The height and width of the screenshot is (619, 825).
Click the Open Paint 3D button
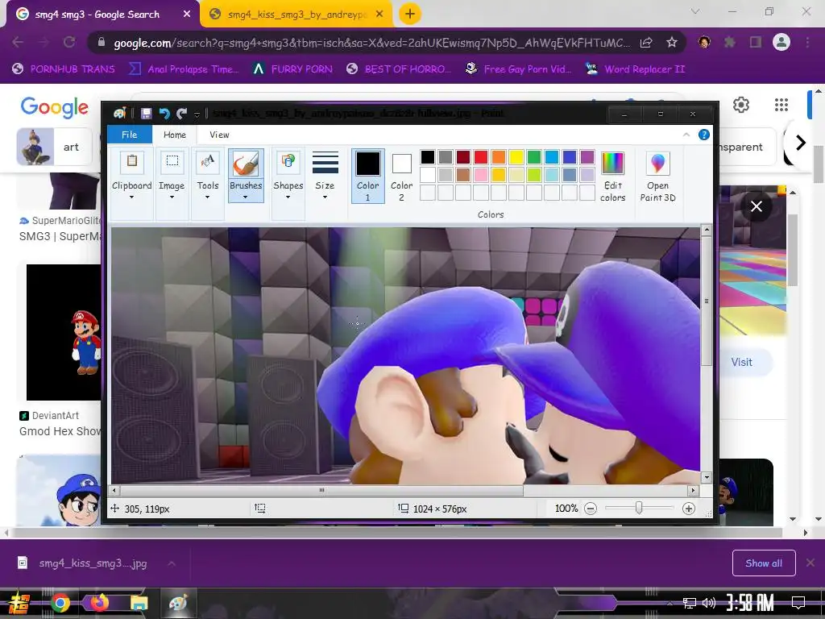(657, 176)
